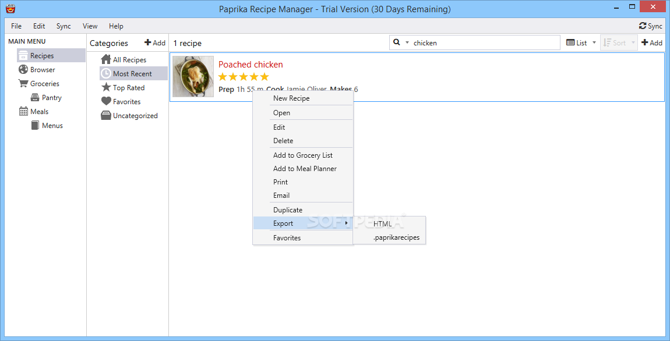Click the five-star rating of Poached chicken
The height and width of the screenshot is (341, 670).
coord(244,77)
